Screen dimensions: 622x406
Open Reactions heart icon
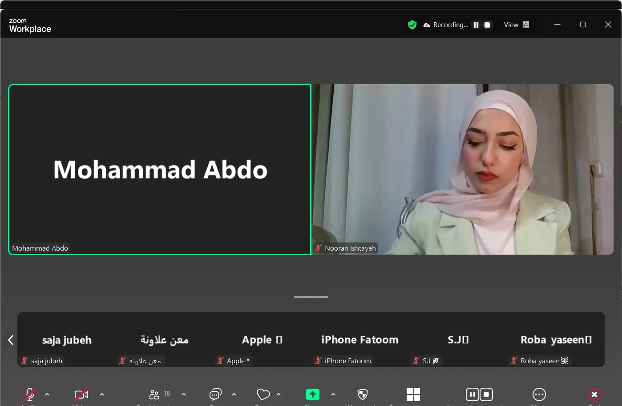263,394
